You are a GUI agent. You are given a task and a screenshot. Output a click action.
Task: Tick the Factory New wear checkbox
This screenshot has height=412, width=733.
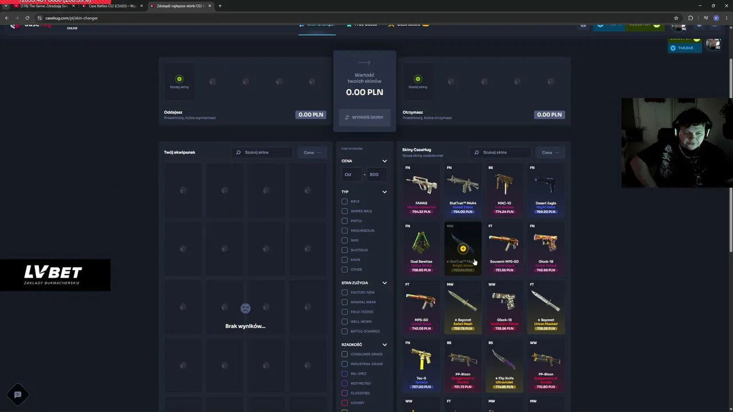[x=344, y=292]
